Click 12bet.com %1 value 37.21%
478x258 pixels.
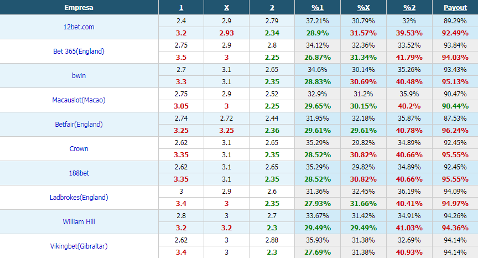318,20
